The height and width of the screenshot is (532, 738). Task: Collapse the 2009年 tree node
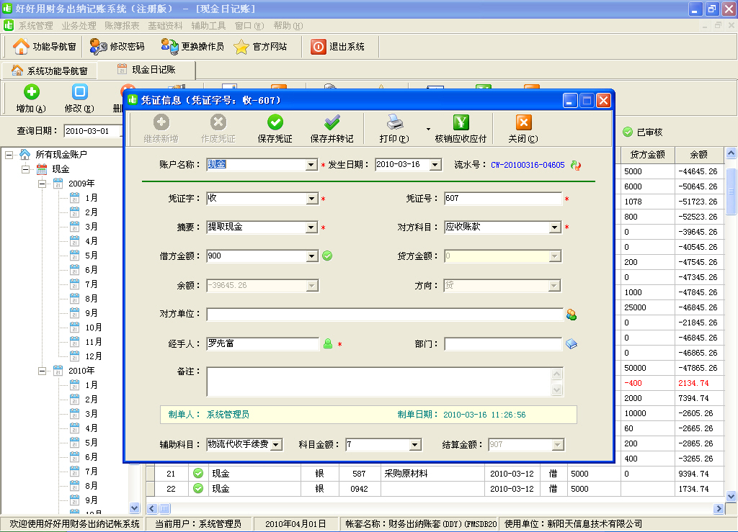coord(42,184)
